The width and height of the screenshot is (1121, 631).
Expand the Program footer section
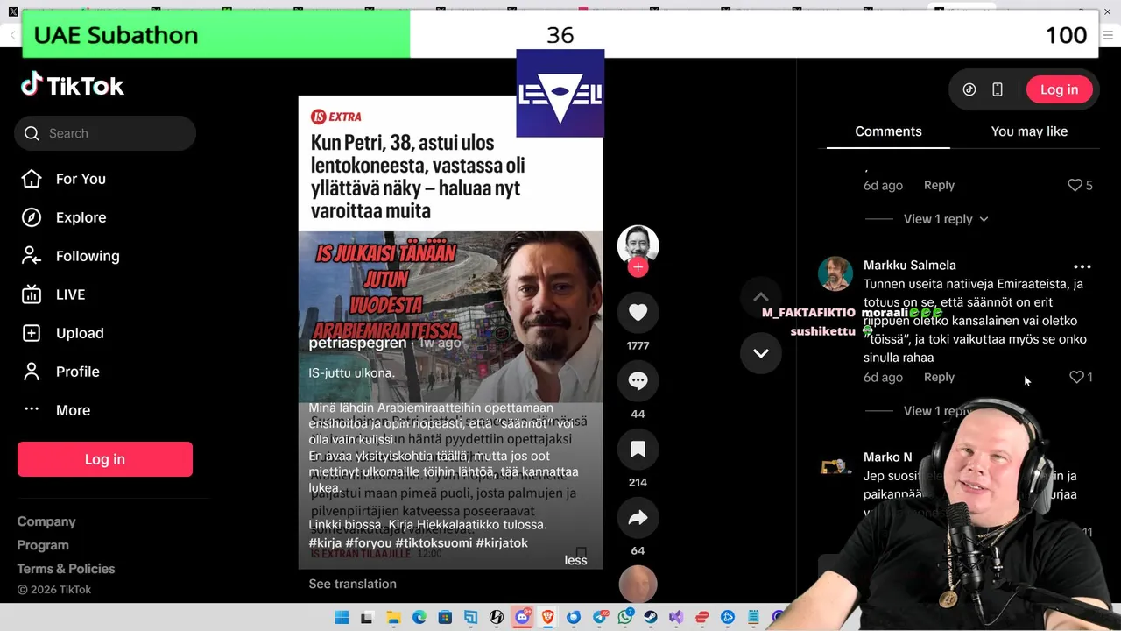point(43,545)
